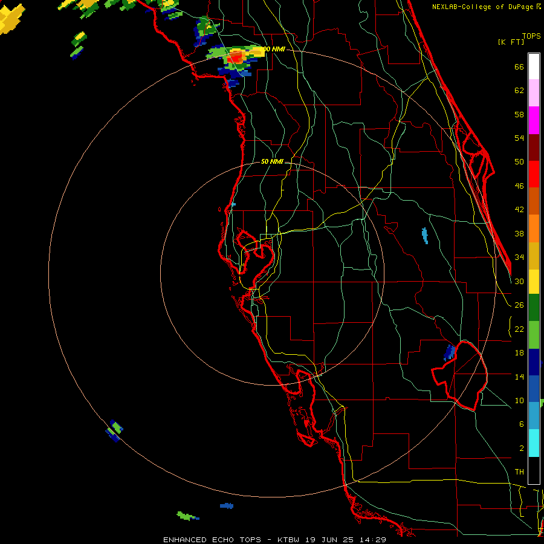This screenshot has height=544, width=544.
Task: Click the 14:29 timestamp in the caption
Action: coord(372,540)
